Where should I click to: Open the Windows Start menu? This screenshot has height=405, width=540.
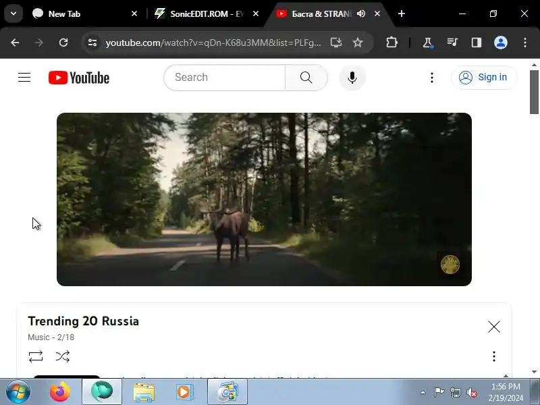pos(18,392)
